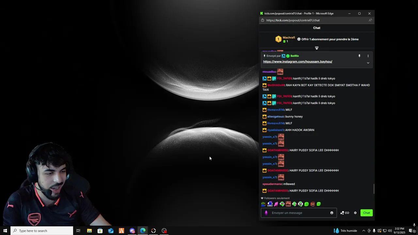Viewport: 418px width, 235px height.
Task: Click username spoudermane in chat
Action: [x=272, y=184]
